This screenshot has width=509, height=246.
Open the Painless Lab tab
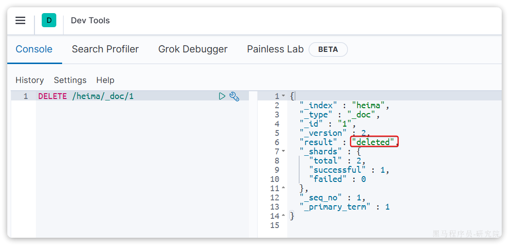(275, 49)
